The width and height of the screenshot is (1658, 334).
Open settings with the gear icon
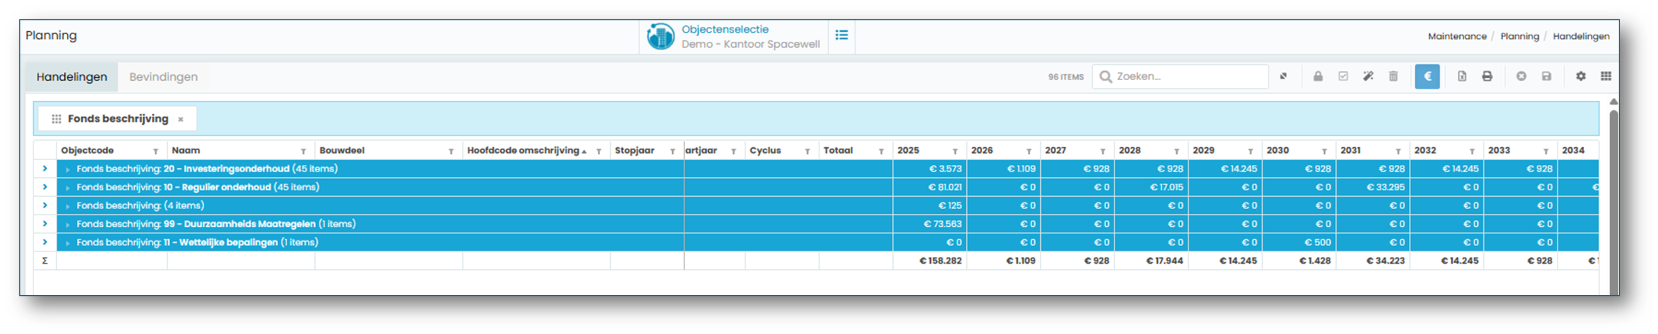click(1580, 77)
